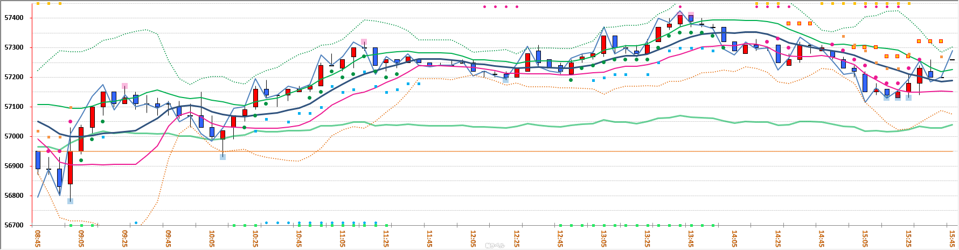Select the pink square marker above 09:25
The width and height of the screenshot is (959, 250).
tap(124, 86)
